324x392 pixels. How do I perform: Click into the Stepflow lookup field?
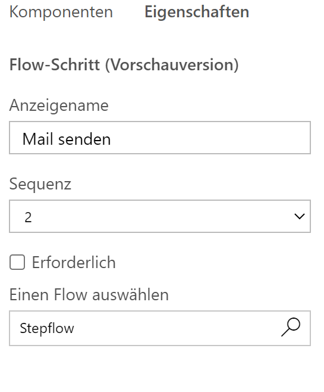point(160,328)
